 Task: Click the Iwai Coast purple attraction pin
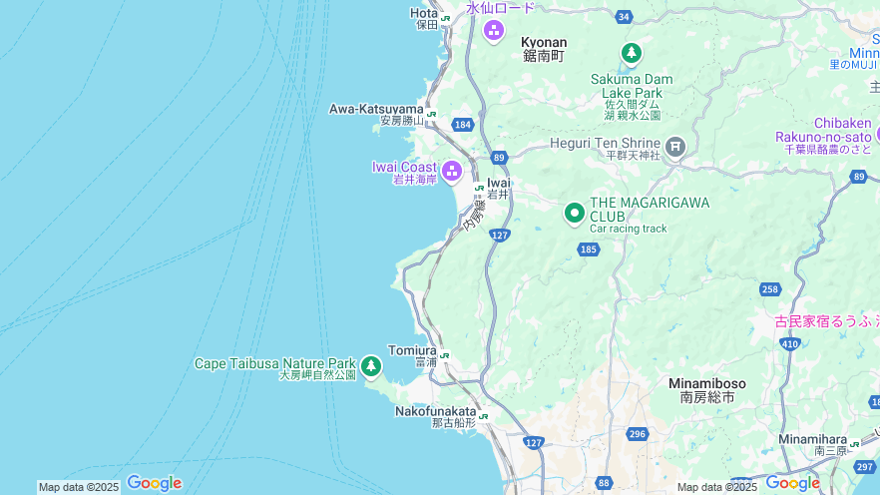click(x=452, y=172)
